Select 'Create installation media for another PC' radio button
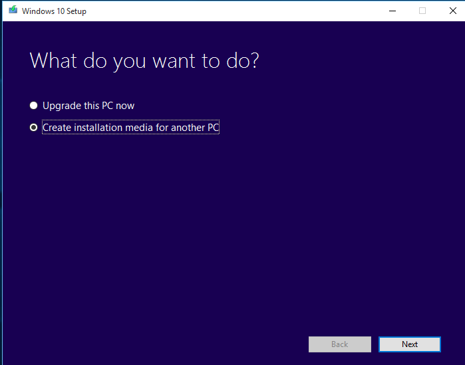 33,128
